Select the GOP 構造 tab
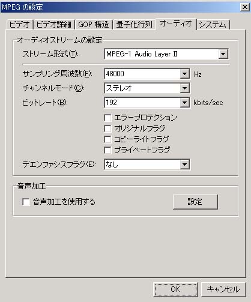This screenshot has height=302, width=251. point(94,25)
